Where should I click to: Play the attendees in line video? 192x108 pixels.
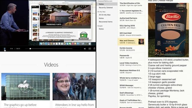[77, 88]
